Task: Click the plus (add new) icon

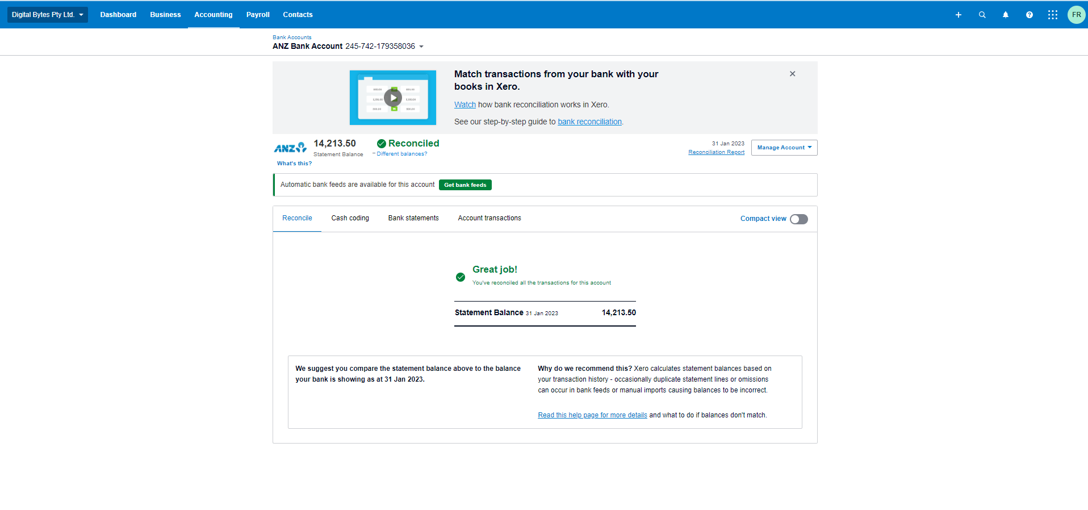Action: point(958,15)
